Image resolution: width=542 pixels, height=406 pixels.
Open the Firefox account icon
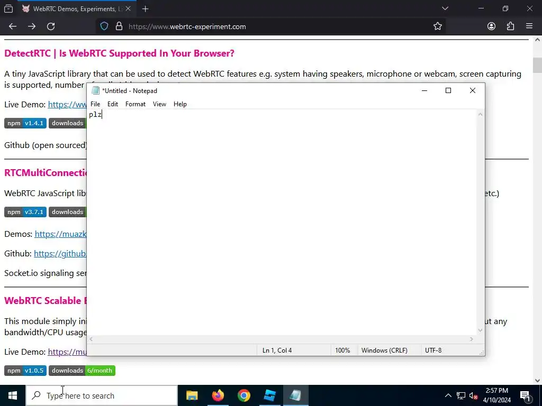(491, 26)
